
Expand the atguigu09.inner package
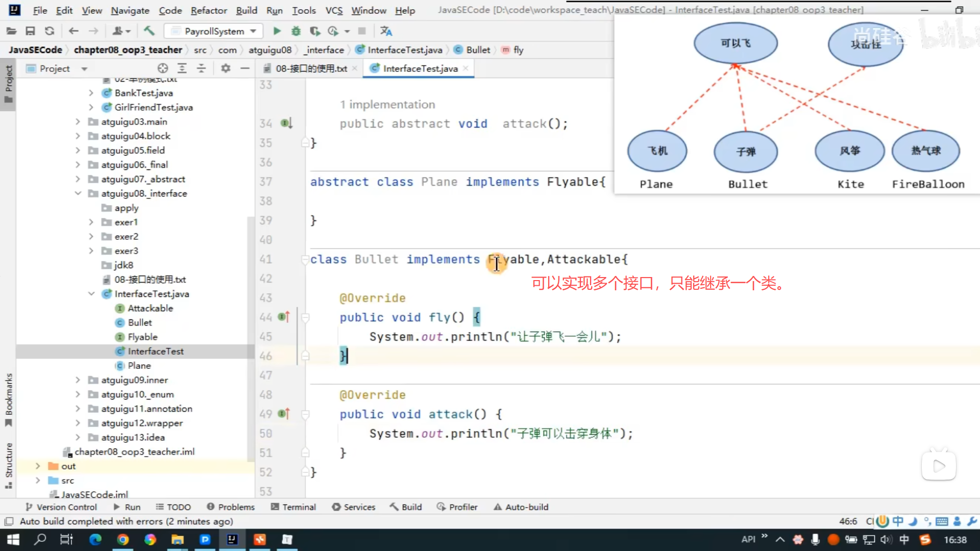coord(78,380)
